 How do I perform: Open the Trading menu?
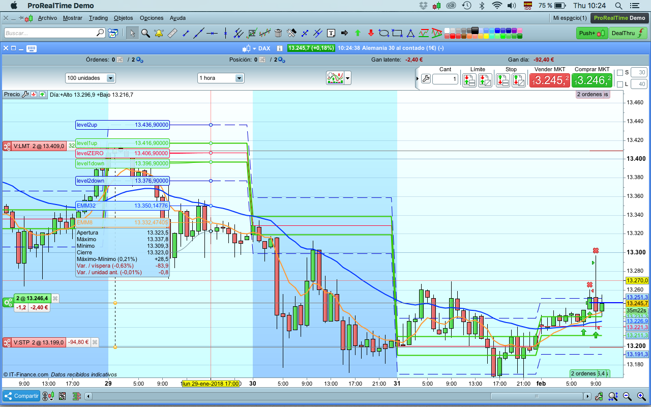click(x=98, y=18)
